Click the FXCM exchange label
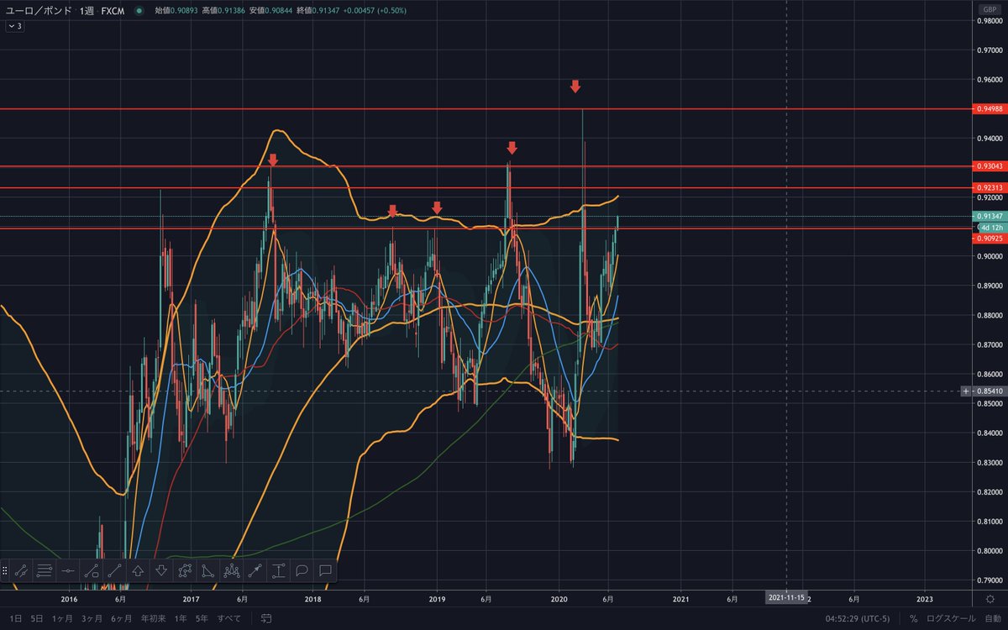Image resolution: width=1008 pixels, height=630 pixels. click(114, 12)
